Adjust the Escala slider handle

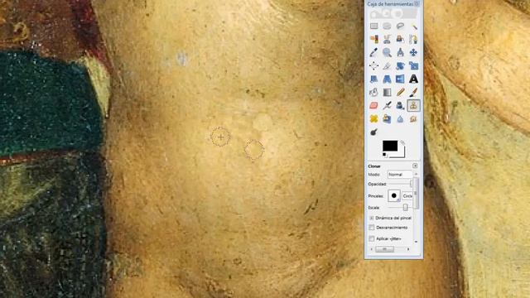405,208
